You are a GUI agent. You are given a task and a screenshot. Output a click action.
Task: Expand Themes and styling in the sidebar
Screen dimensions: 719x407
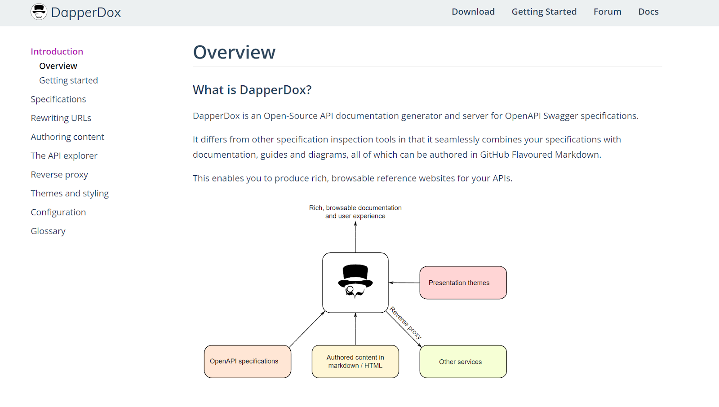[x=70, y=193]
